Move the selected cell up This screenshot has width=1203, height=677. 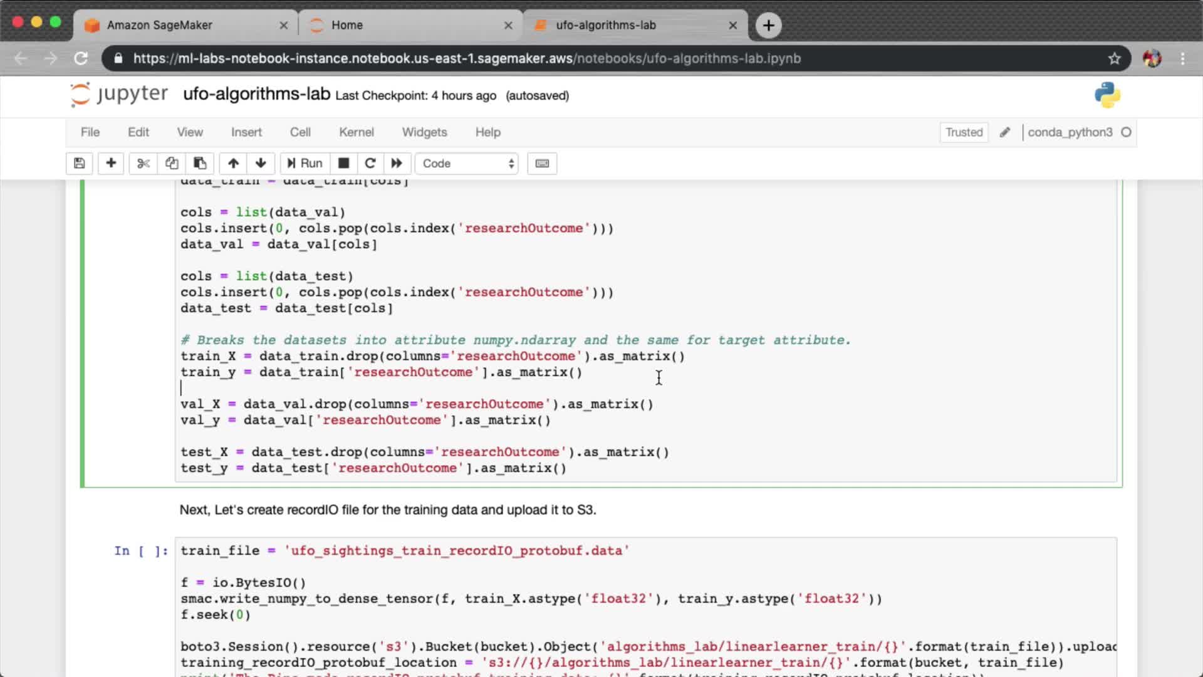(x=233, y=164)
